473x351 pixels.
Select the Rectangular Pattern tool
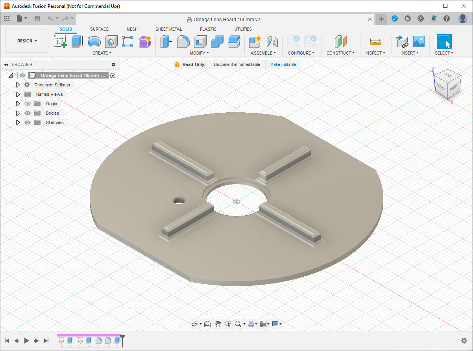point(128,41)
